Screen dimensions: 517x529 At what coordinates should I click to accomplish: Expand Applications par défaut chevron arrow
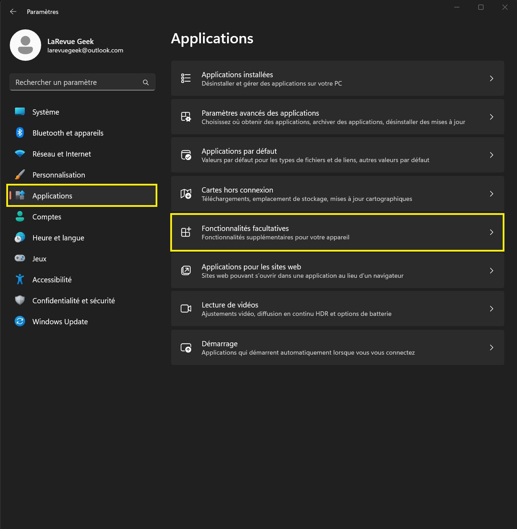coord(491,155)
